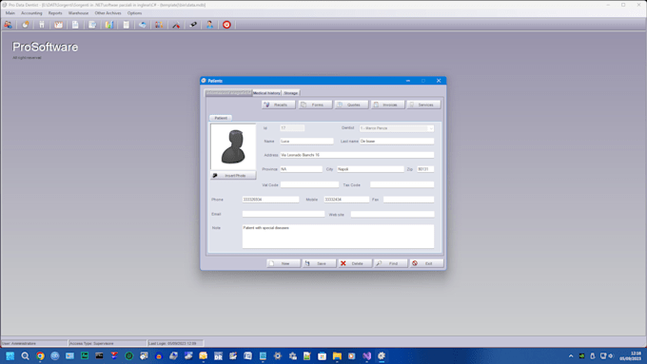The image size is (647, 364).
Task: Click the Forms button
Action: click(315, 105)
